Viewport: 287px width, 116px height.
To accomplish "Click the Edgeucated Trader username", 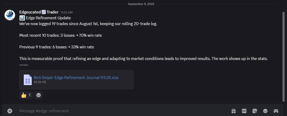I will pos(39,12).
